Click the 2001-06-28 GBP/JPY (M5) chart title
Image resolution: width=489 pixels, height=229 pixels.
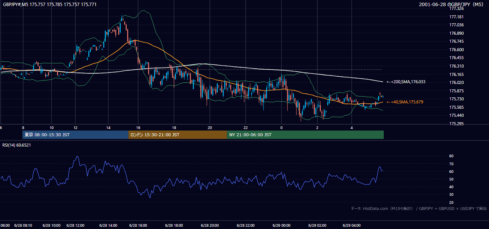[x=452, y=4]
